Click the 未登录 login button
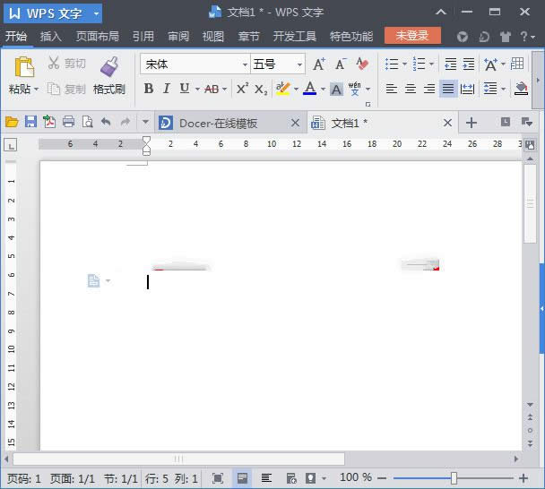 click(x=412, y=36)
